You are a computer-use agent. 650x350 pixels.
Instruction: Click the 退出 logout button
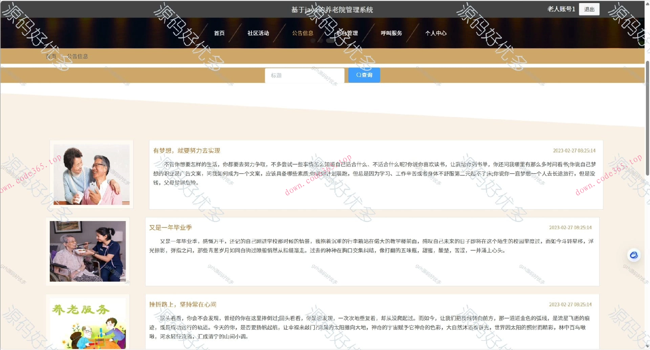pos(589,9)
